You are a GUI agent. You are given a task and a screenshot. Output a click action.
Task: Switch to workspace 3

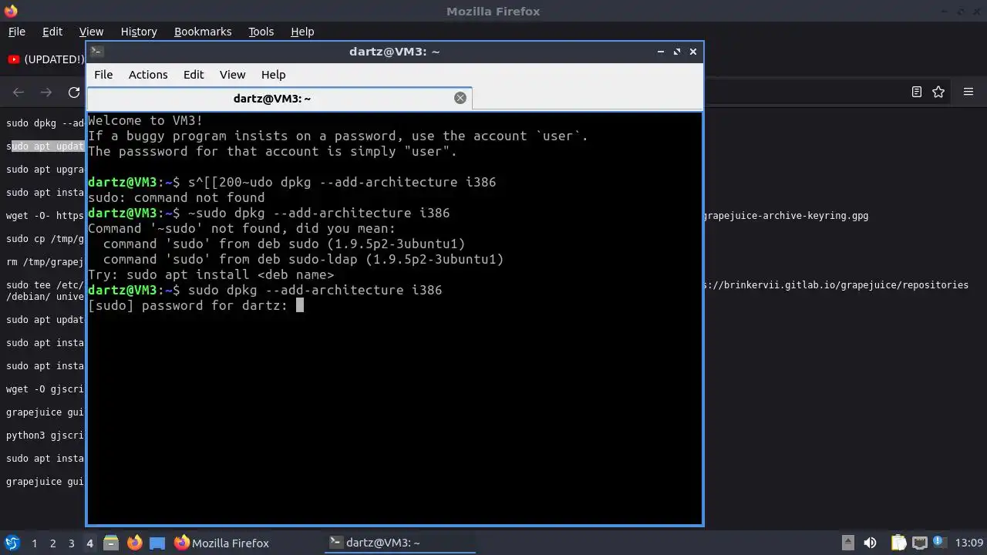[71, 543]
